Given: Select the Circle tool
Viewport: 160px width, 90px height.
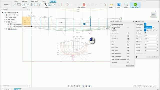Looking at the screenshot, I should coord(23,4).
